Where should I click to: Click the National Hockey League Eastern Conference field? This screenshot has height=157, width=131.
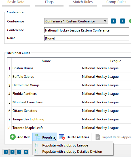pos(87,30)
